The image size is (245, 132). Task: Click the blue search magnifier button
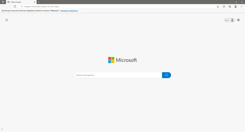166,75
